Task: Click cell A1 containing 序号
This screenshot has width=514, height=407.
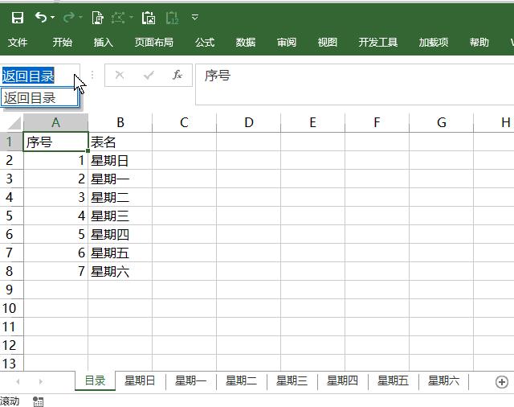Action: pyautogui.click(x=55, y=142)
